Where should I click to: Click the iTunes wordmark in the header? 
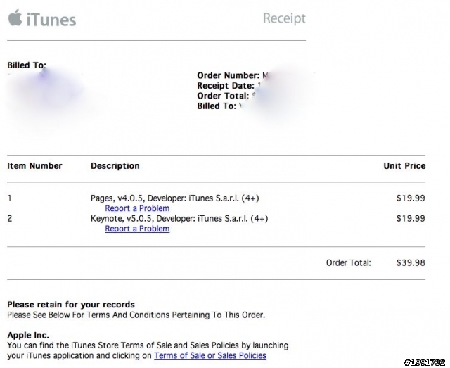click(51, 20)
